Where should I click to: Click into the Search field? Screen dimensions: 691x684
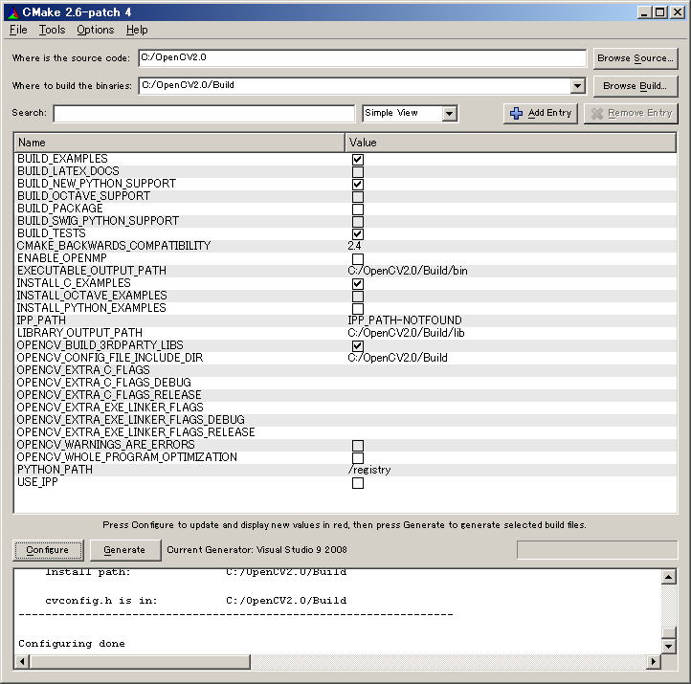(204, 114)
